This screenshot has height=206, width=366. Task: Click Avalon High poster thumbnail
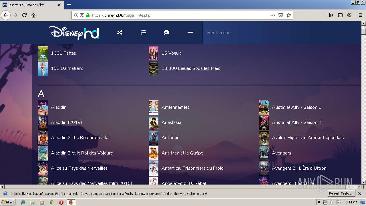[264, 138]
